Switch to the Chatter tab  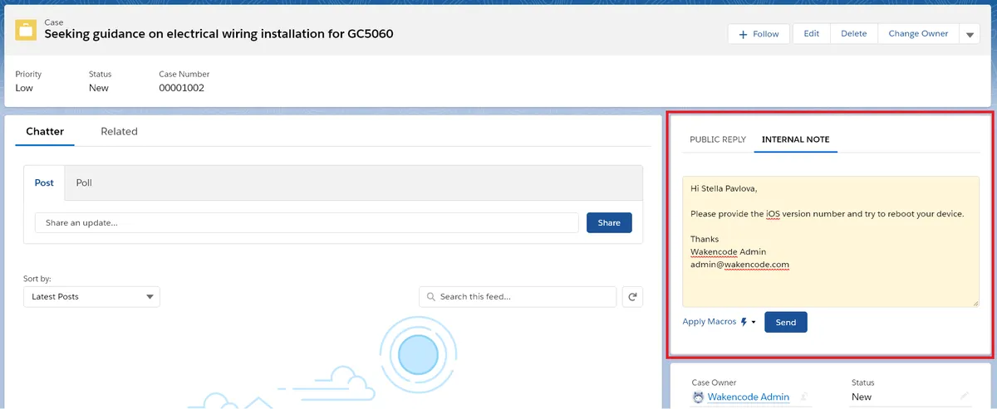click(x=45, y=131)
